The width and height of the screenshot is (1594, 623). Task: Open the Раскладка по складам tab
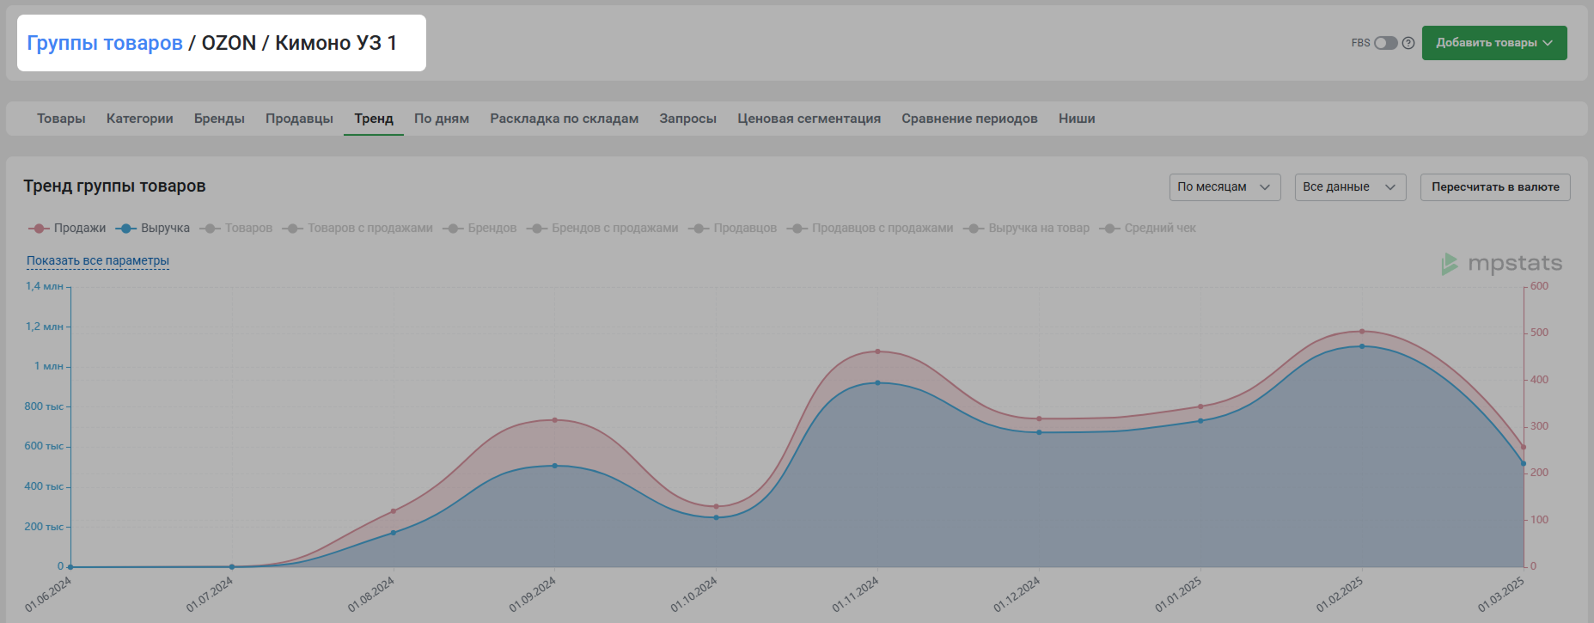click(x=565, y=119)
